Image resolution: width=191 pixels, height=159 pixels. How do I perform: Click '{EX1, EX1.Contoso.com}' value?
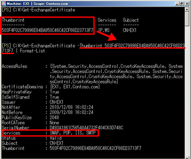(75, 87)
